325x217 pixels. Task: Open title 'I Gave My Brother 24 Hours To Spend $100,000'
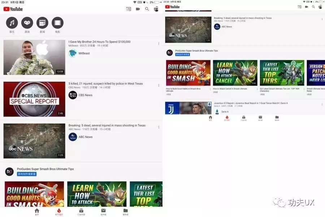point(100,42)
